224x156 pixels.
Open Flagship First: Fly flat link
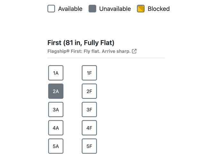(89, 51)
